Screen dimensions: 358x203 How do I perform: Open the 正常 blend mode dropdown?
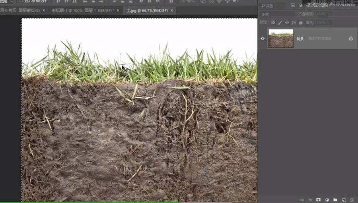pyautogui.click(x=277, y=14)
